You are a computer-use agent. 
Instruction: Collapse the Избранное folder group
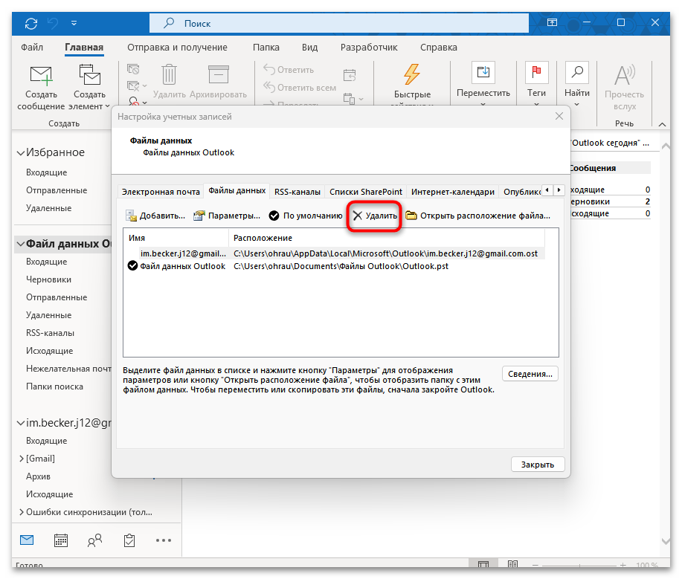20,152
